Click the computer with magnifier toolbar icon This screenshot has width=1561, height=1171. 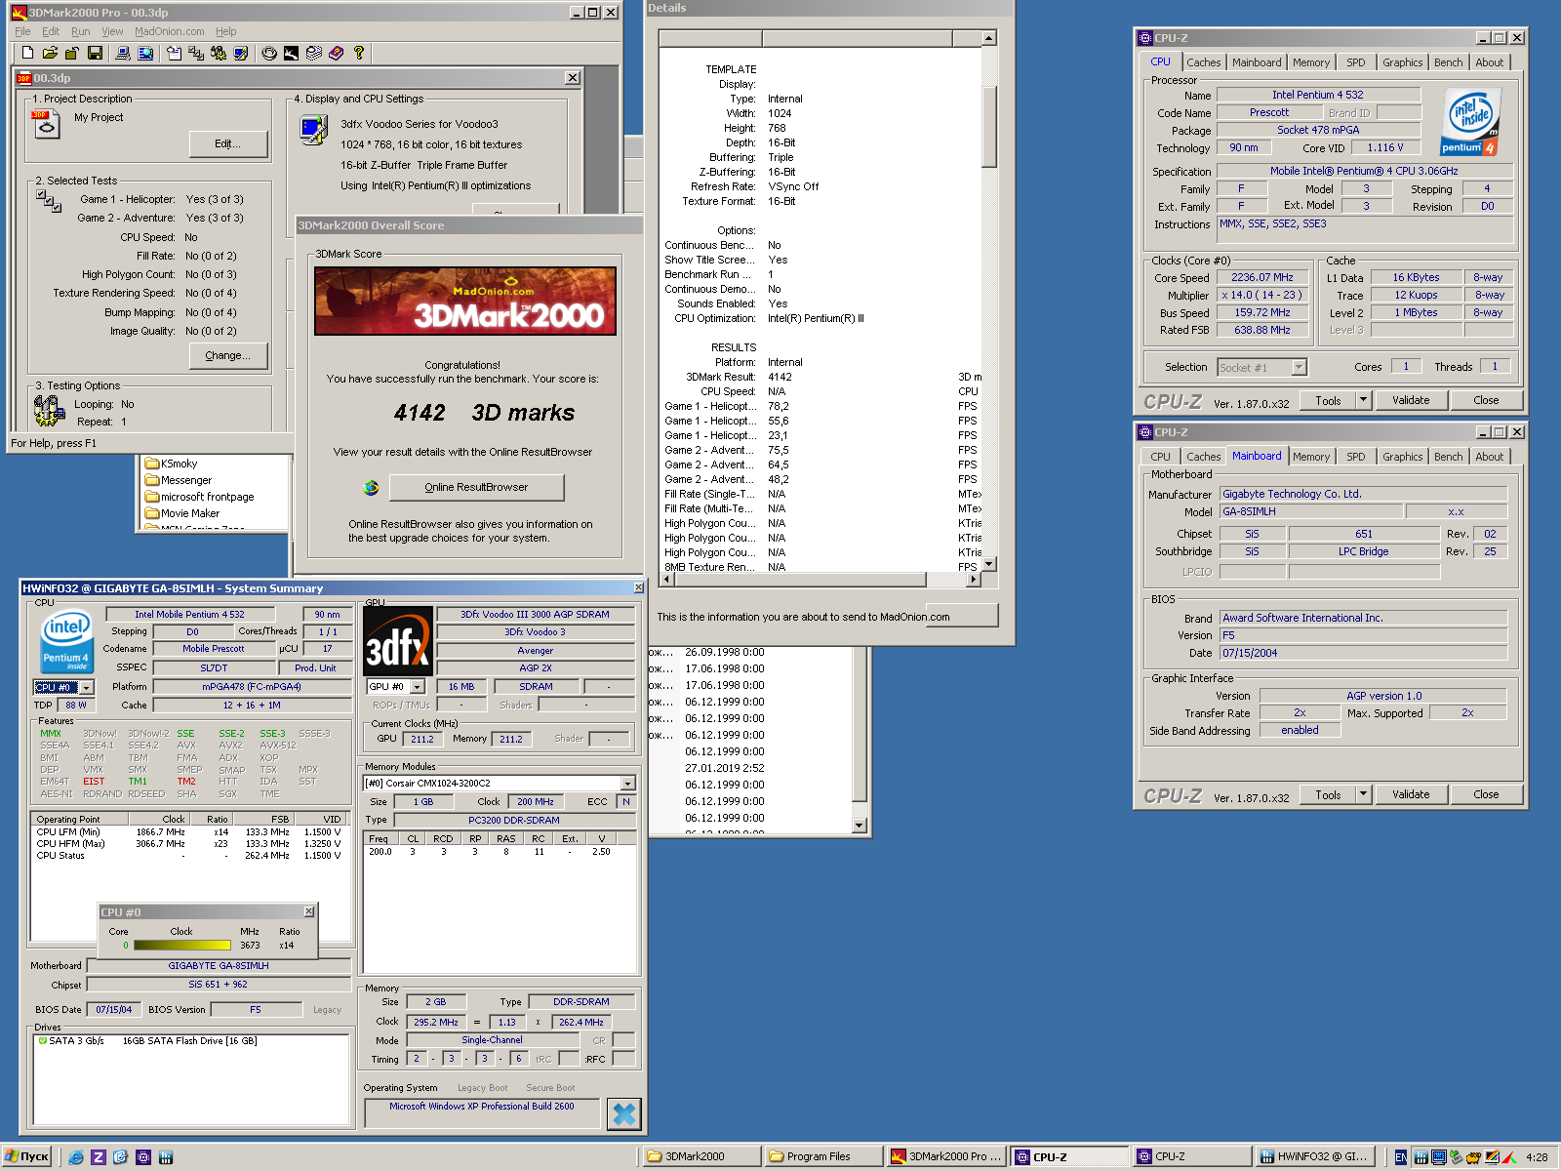coord(145,53)
